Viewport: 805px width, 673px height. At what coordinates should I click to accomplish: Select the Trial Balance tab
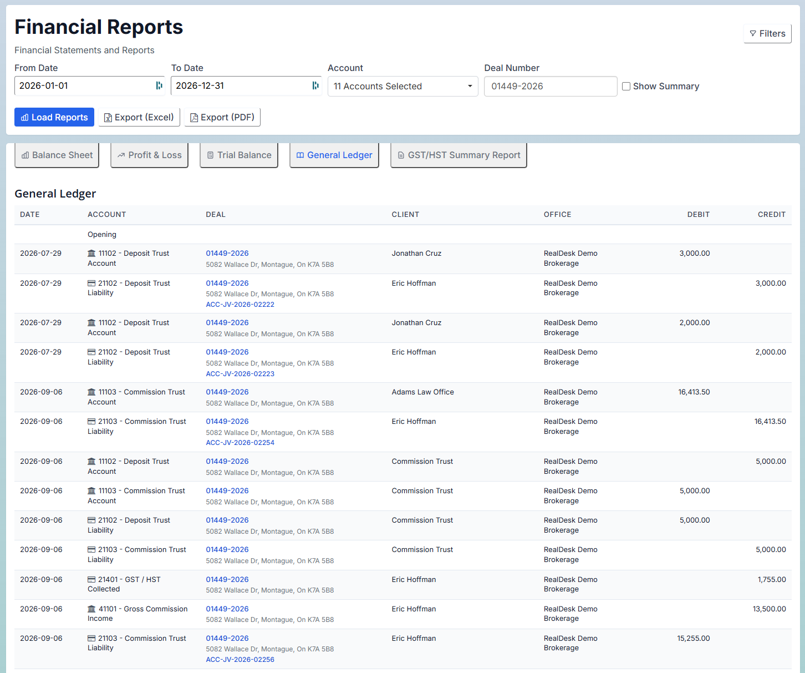point(239,155)
